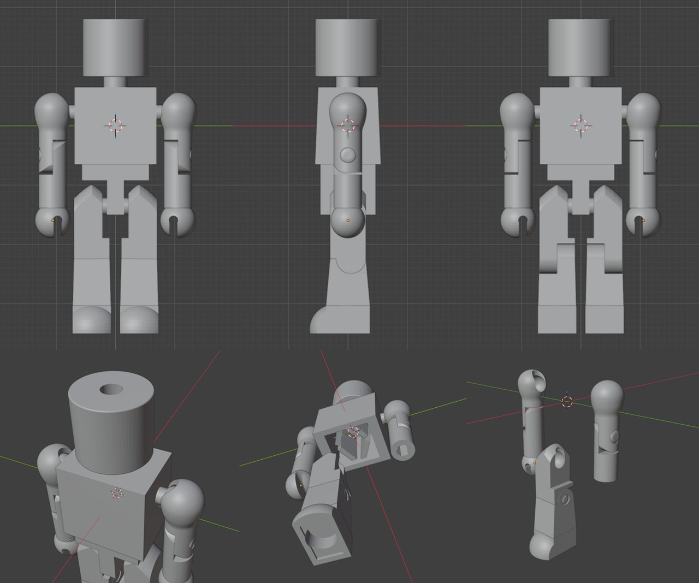699x583 pixels.
Task: Click the 3D cursor on the front-view robot with rounded shoes
Action: pyautogui.click(x=116, y=126)
